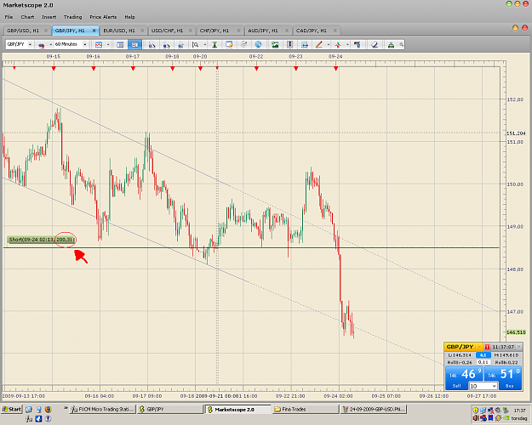Viewport: 532px width, 425px height.
Task: Click the horizontal arrows fit-width toolbar icon
Action: point(305,44)
